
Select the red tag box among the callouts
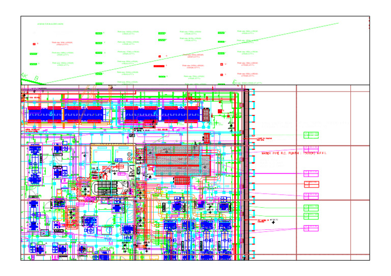tap(312, 185)
